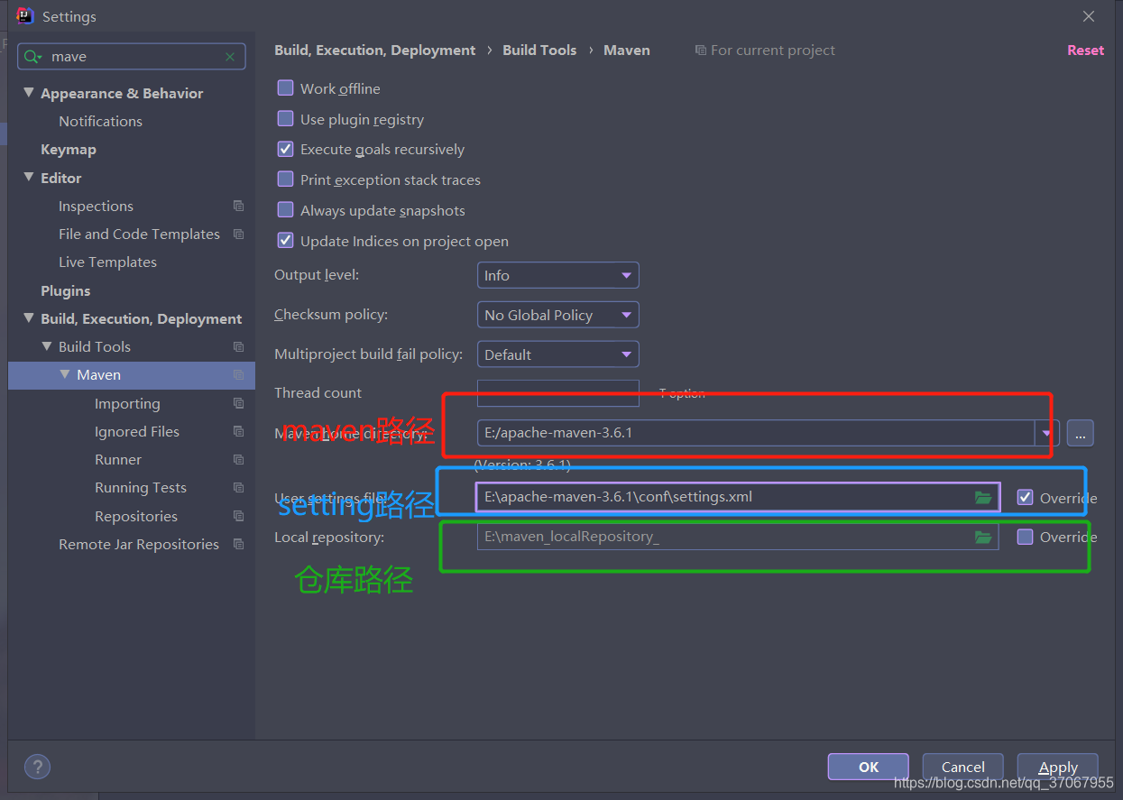1123x800 pixels.
Task: Click the settings search box containing 'mave'
Action: [x=132, y=56]
